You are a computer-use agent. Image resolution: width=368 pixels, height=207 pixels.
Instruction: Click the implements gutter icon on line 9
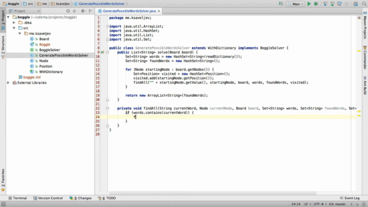point(102,52)
